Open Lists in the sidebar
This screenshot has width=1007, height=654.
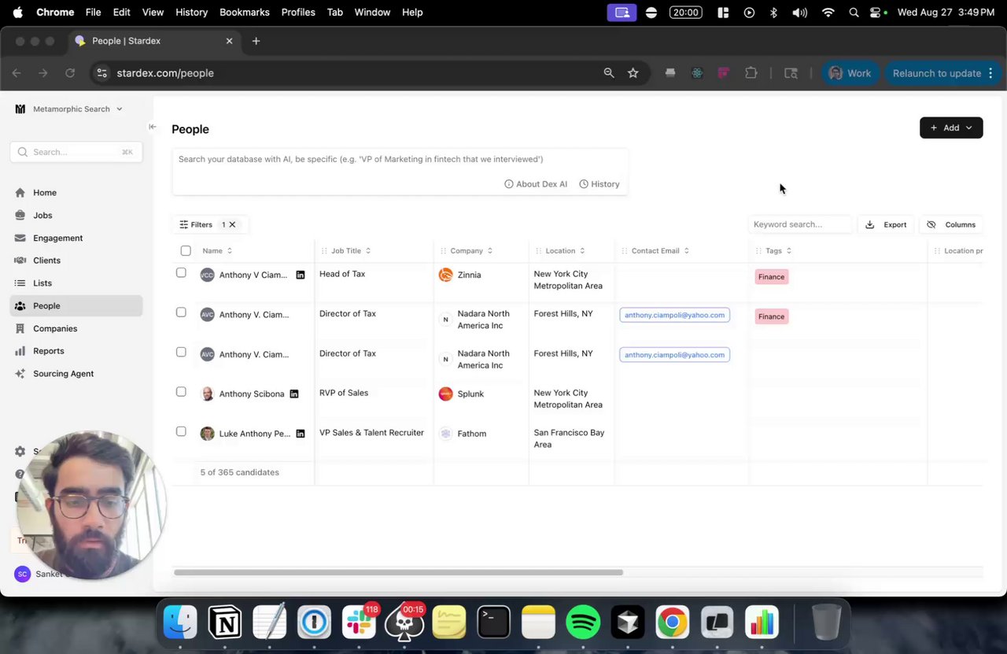pos(76,283)
